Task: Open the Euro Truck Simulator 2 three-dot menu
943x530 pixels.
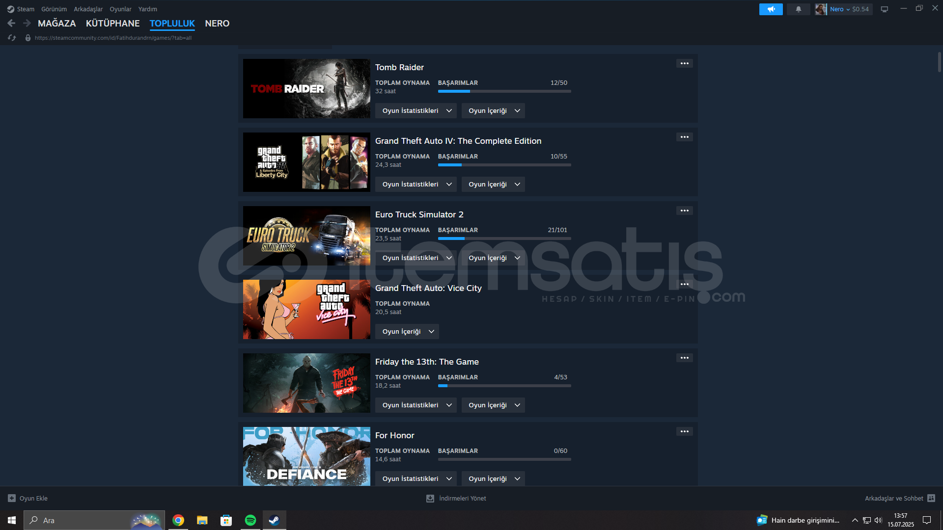Action: click(684, 211)
